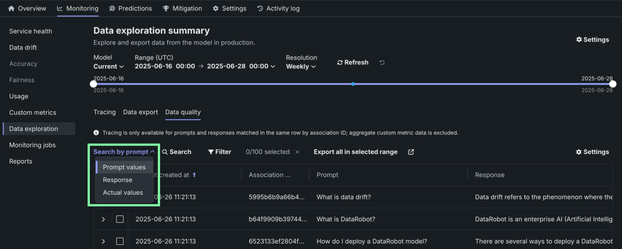Expand the 'How do I deploy' row
Image resolution: width=622 pixels, height=249 pixels.
[x=103, y=241]
